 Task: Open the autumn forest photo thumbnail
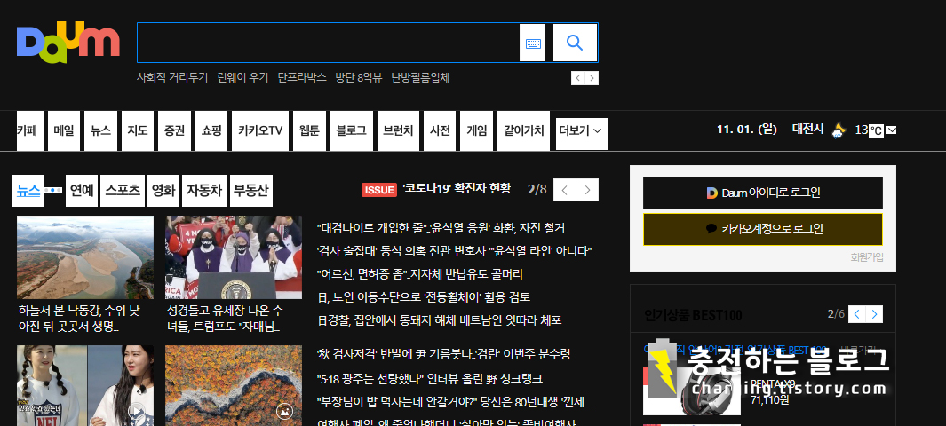coord(234,386)
